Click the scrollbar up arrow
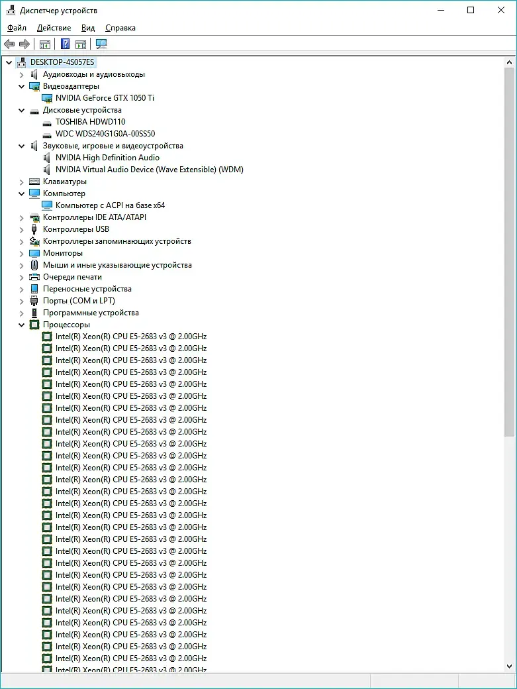 [509, 62]
